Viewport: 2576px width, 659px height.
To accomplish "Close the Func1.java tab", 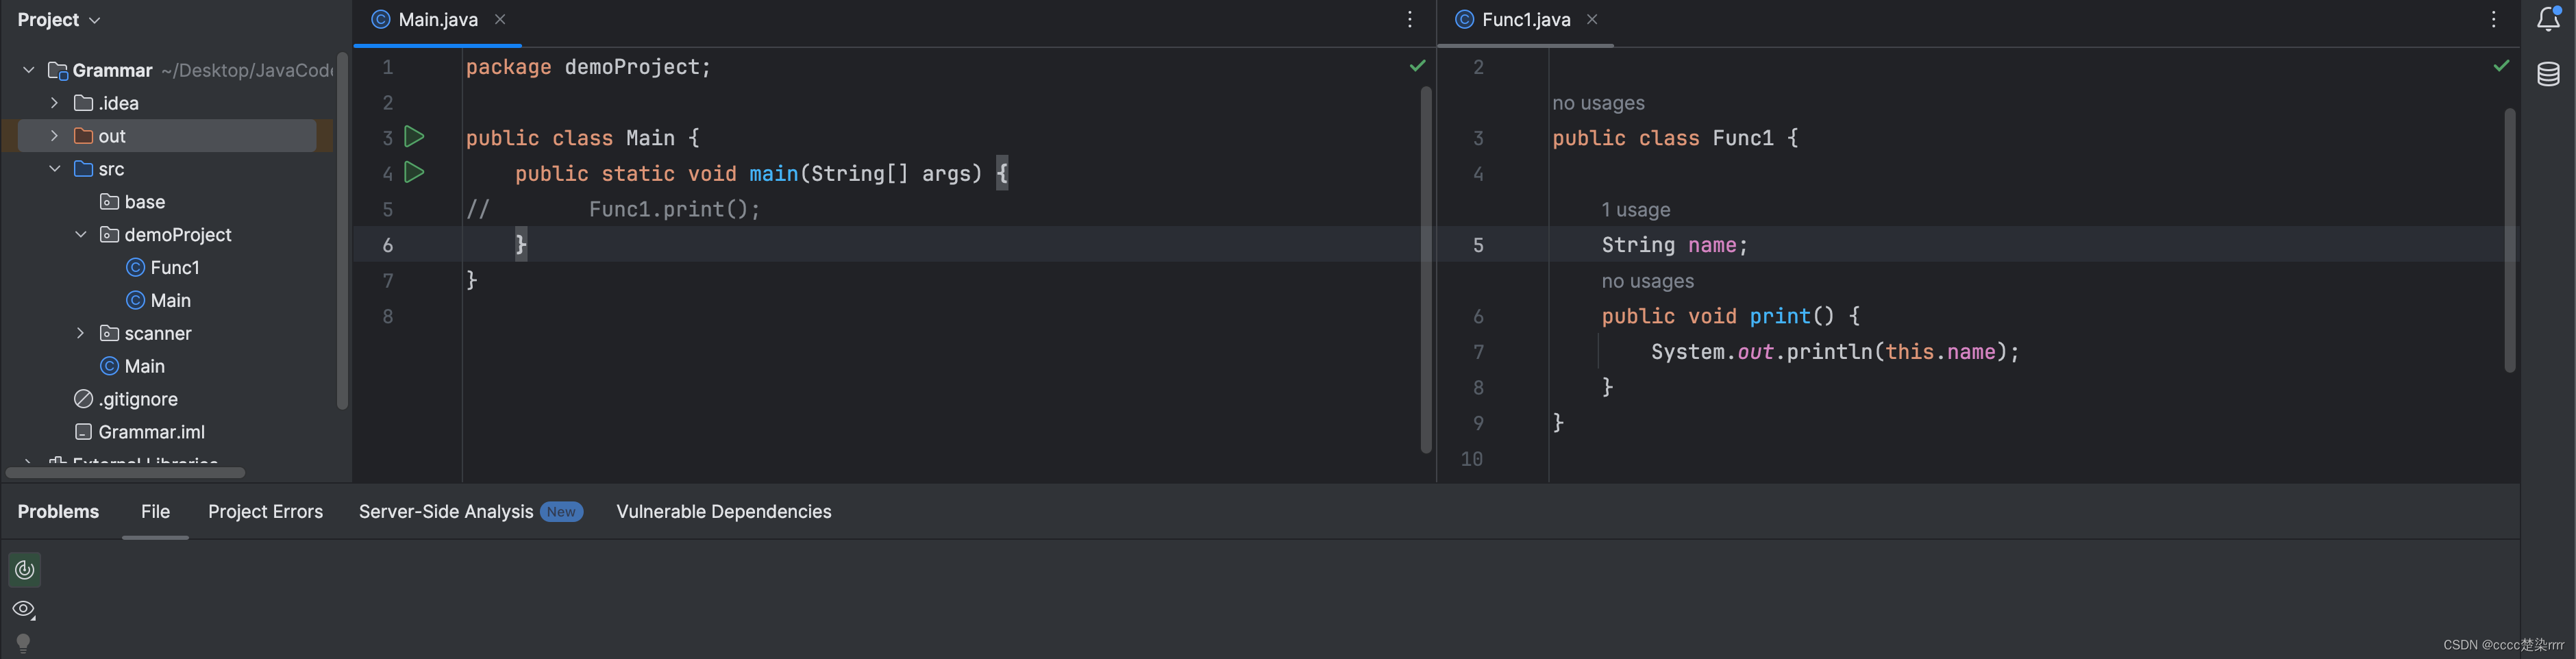I will pos(1593,20).
